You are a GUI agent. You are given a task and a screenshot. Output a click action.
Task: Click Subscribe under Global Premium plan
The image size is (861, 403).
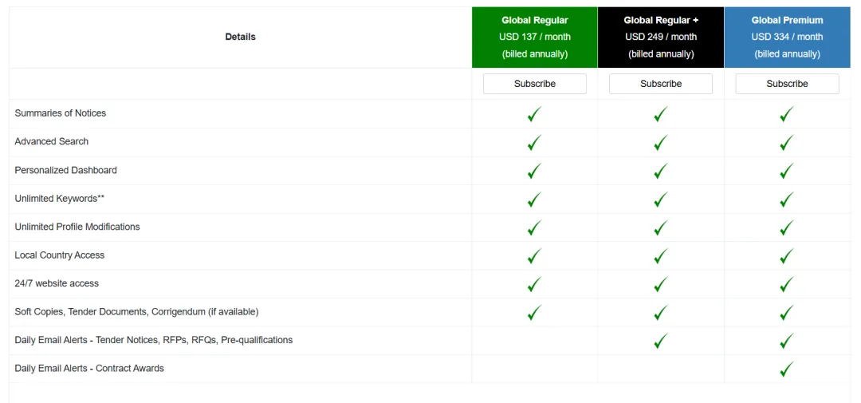[x=787, y=84]
